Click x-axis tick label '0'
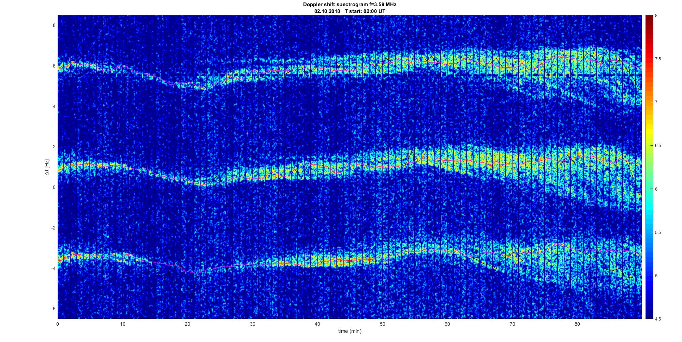Image resolution: width=682 pixels, height=342 pixels. [x=58, y=324]
